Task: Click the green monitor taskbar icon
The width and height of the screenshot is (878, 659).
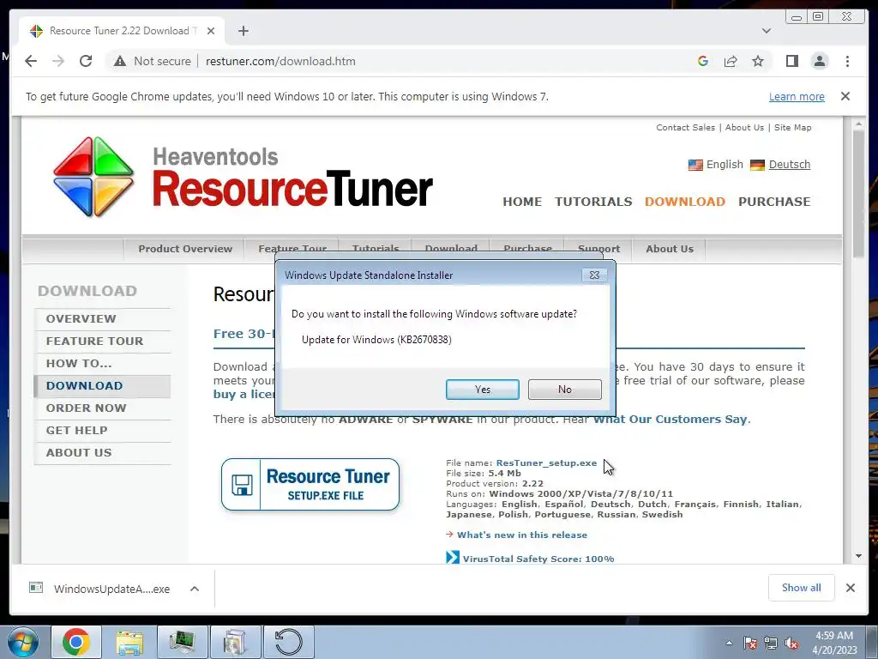Action: (x=182, y=642)
